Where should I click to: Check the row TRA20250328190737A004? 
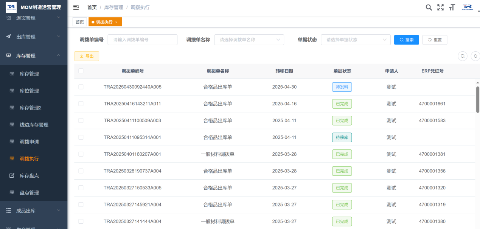(x=81, y=171)
